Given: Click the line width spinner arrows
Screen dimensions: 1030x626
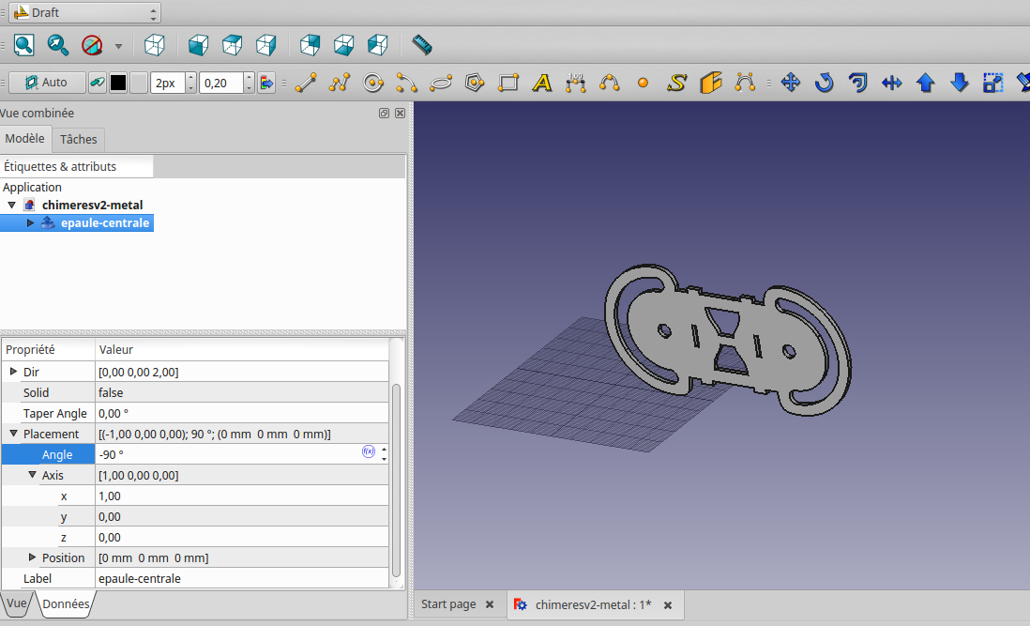Looking at the screenshot, I should [x=190, y=83].
